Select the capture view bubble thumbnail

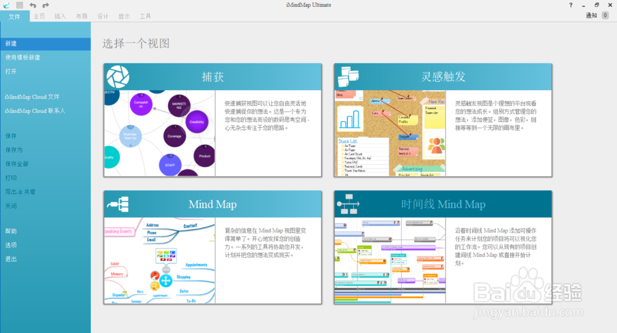[x=160, y=133]
